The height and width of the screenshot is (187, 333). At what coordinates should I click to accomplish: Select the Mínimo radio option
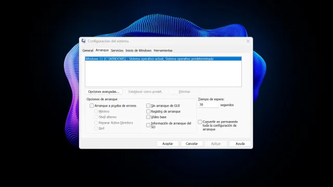[96, 111]
